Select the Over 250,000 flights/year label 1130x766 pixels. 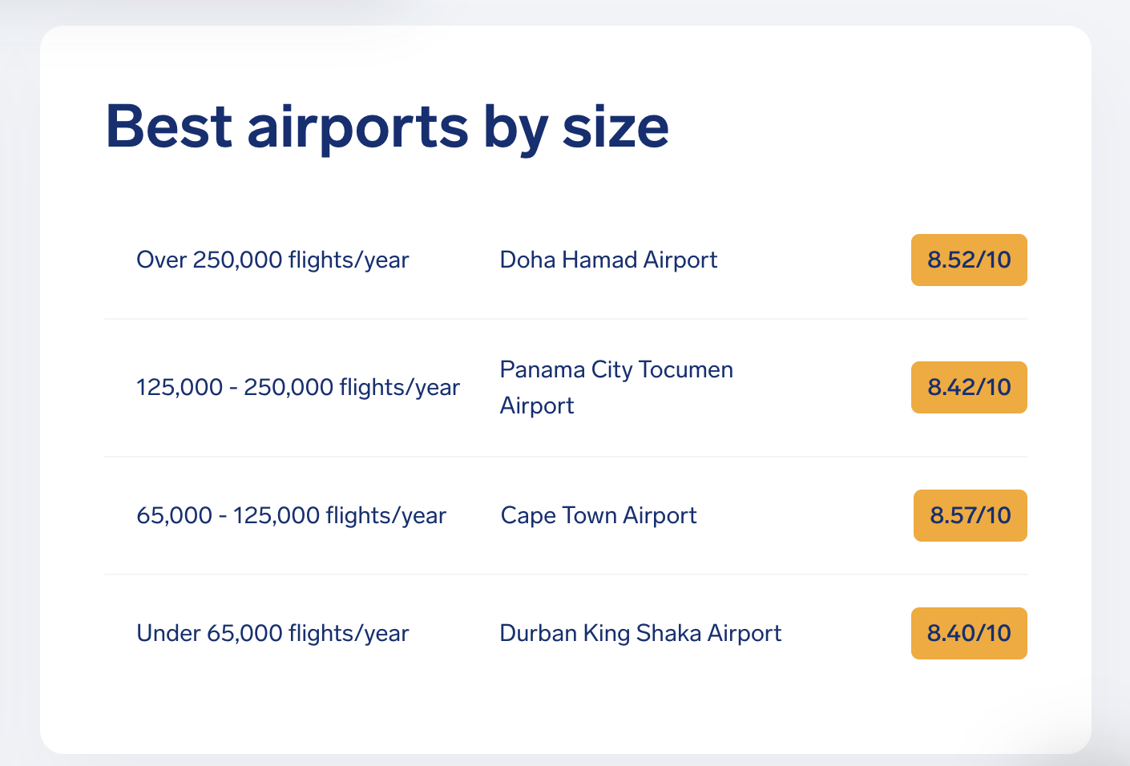[272, 260]
